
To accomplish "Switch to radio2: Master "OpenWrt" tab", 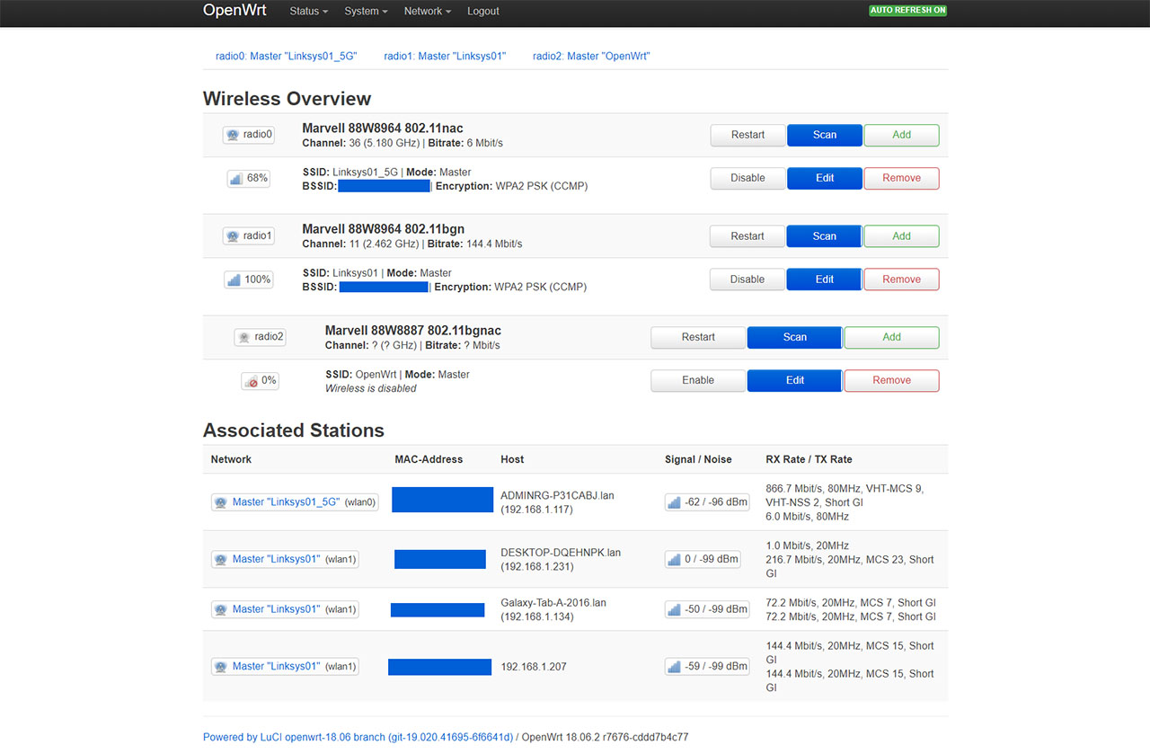I will (591, 56).
